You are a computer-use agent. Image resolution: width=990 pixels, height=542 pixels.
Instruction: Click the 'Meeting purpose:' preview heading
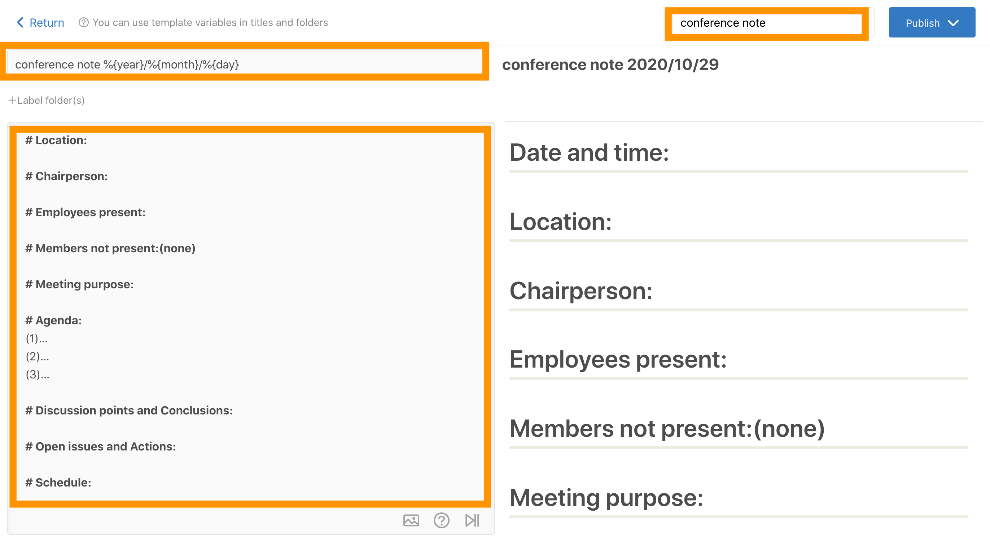[606, 498]
